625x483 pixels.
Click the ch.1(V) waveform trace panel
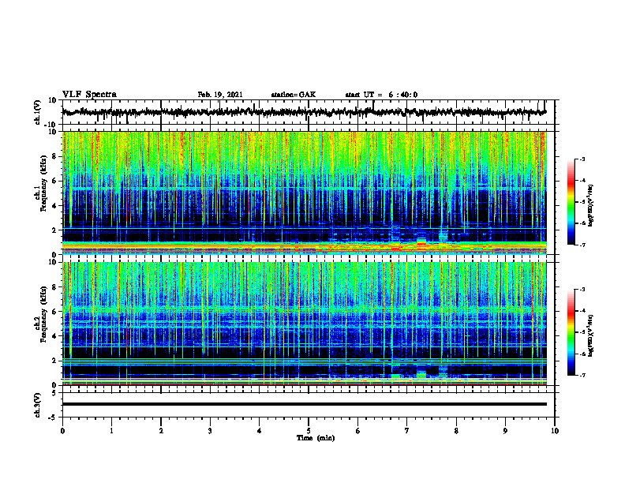[309, 112]
